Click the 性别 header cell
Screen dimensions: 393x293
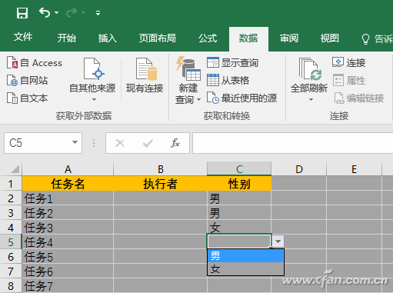pyautogui.click(x=239, y=184)
